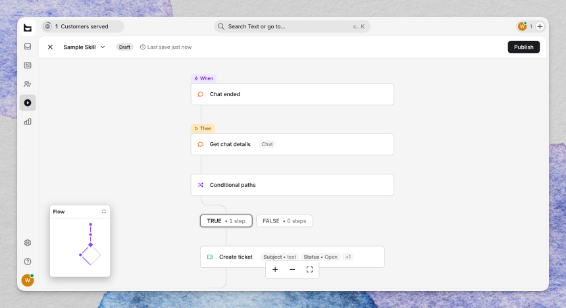This screenshot has width=566, height=308.
Task: Open the Contacts card icon in the sidebar
Action: tap(28, 65)
